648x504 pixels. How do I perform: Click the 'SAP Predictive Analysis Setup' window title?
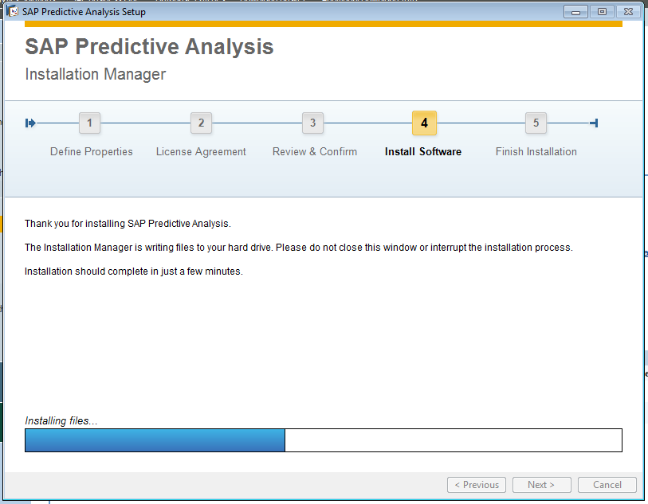pos(84,12)
